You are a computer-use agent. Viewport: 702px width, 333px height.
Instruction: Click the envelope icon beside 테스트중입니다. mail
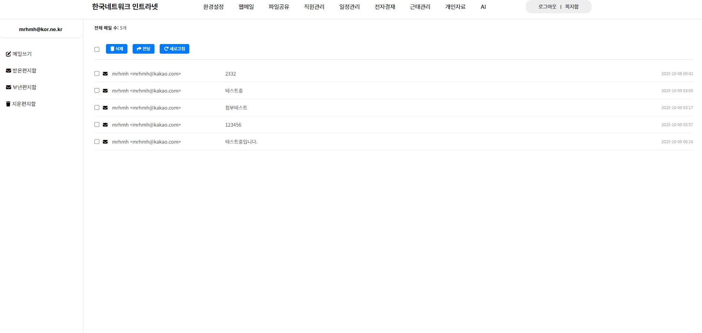105,142
